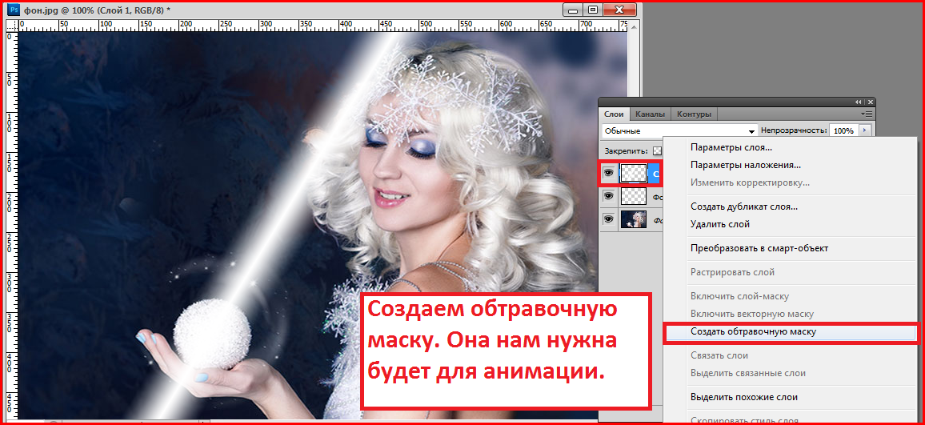Click Изменить корректировку... menu entry
The image size is (925, 425).
[750, 182]
